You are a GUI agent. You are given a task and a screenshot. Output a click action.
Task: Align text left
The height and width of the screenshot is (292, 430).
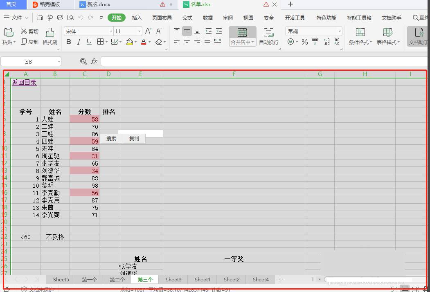click(x=177, y=42)
